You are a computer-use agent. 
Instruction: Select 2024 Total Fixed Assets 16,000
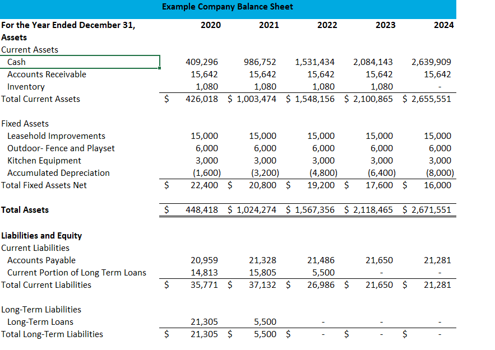pyautogui.click(x=438, y=185)
